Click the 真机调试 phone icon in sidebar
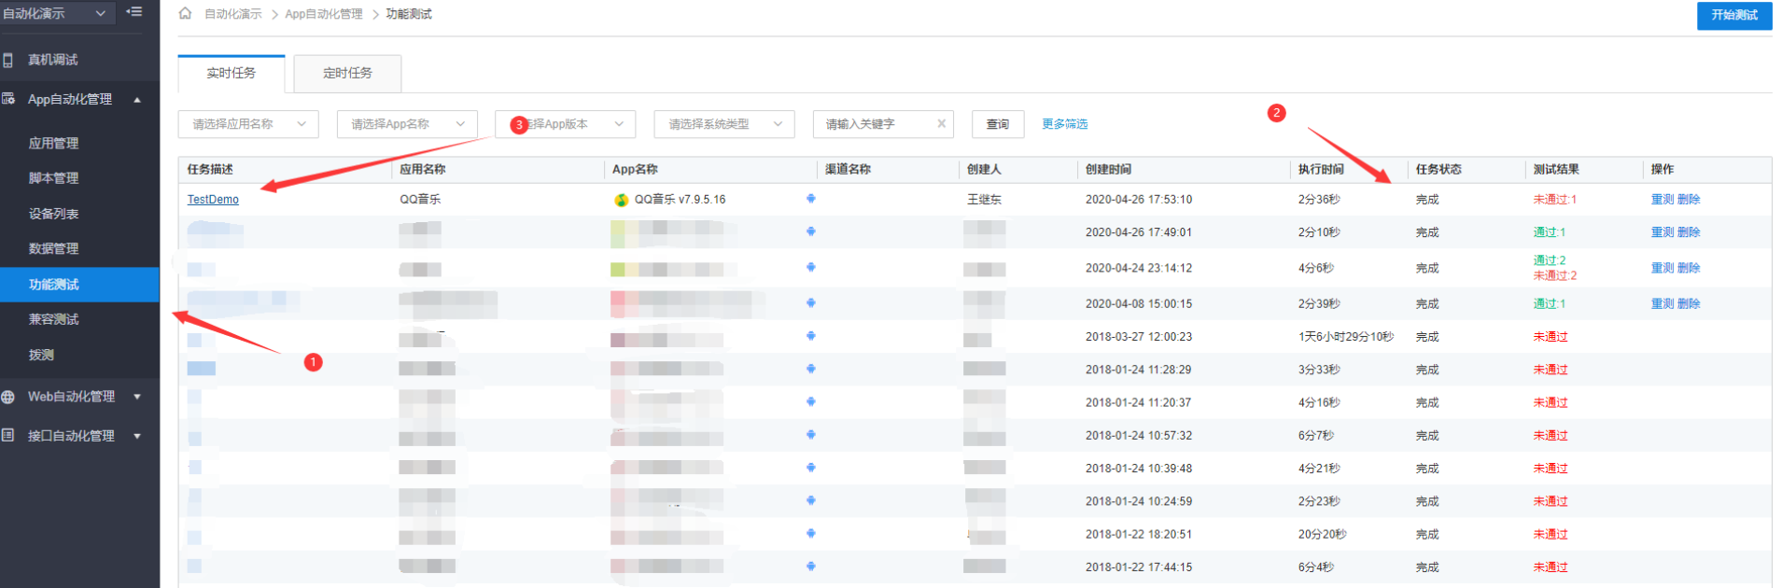The height and width of the screenshot is (588, 1782). [8, 60]
